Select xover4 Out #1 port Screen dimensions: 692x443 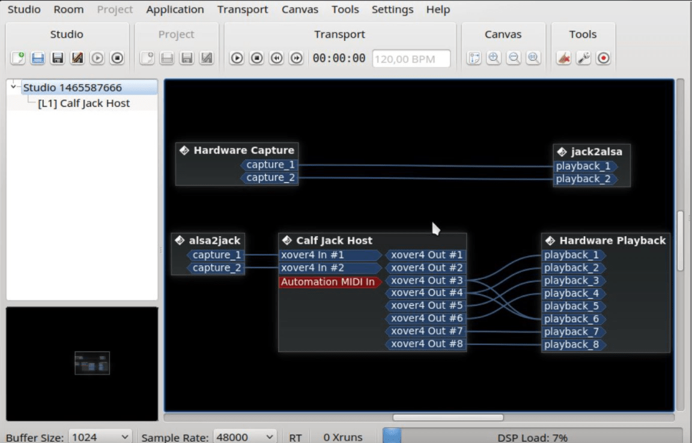tap(426, 255)
